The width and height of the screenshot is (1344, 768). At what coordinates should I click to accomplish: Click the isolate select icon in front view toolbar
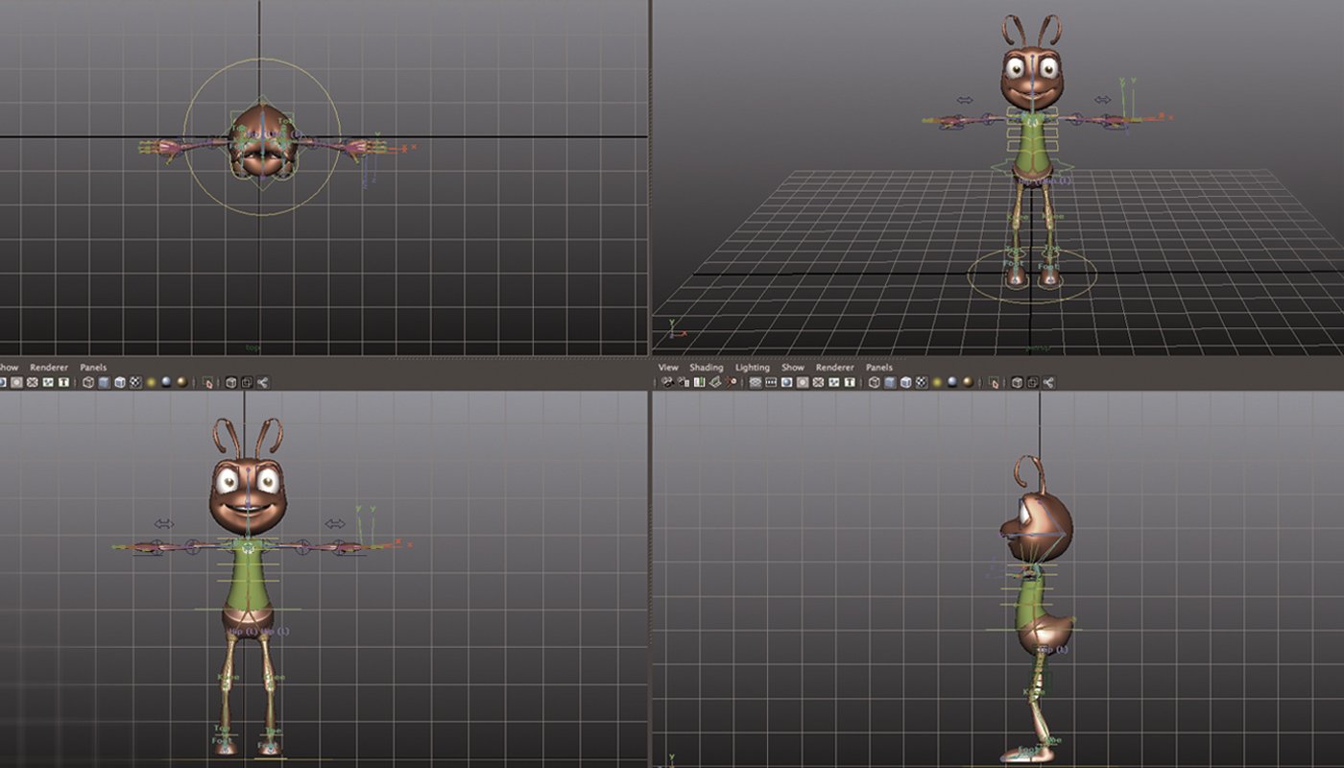(207, 382)
